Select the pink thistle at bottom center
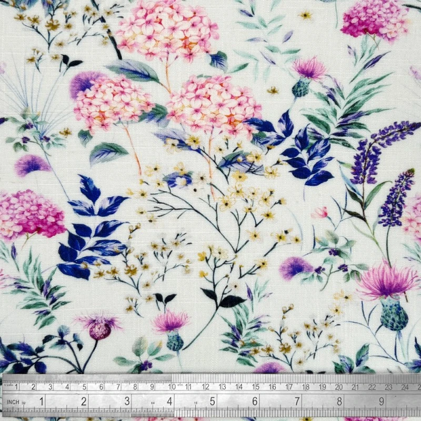 (170, 322)
